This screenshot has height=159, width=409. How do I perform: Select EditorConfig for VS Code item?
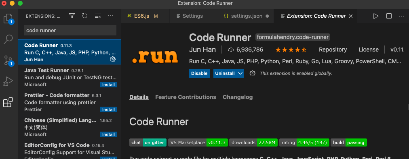click(x=70, y=150)
